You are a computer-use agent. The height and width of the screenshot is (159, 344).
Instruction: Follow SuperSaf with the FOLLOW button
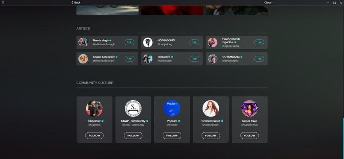point(94,136)
